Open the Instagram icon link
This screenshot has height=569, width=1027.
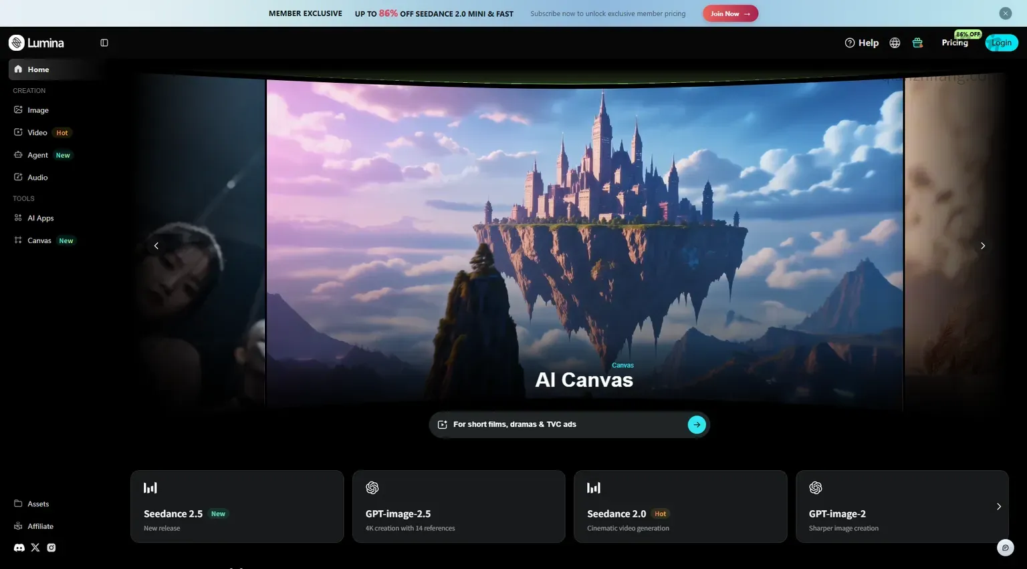coord(51,548)
